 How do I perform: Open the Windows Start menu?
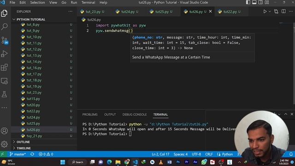[x=63, y=162]
